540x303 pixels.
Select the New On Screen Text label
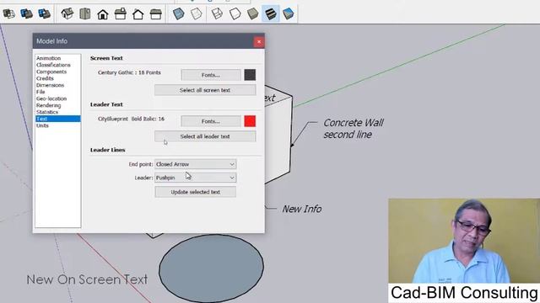87,279
